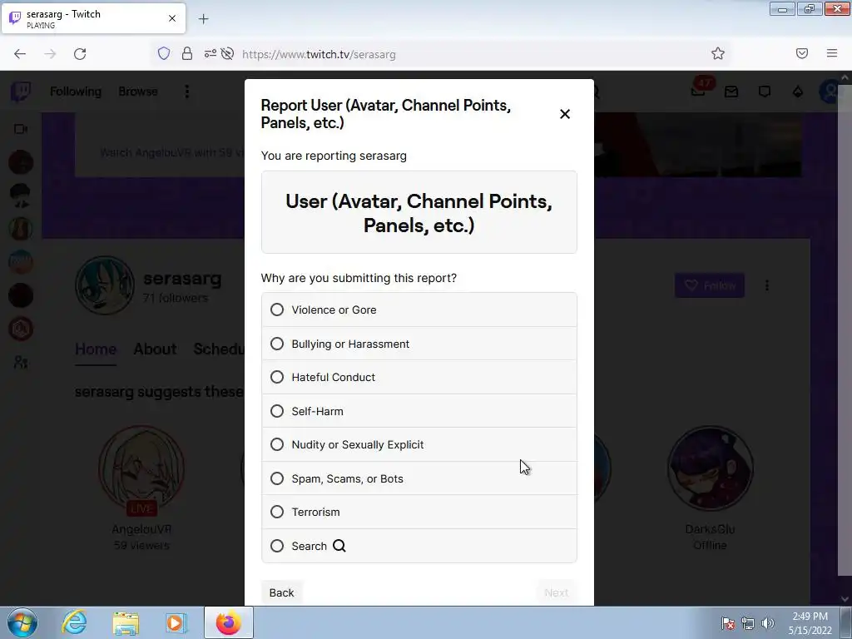Open the Whispers speech bubble icon
Image resolution: width=852 pixels, height=639 pixels.
pyautogui.click(x=765, y=92)
